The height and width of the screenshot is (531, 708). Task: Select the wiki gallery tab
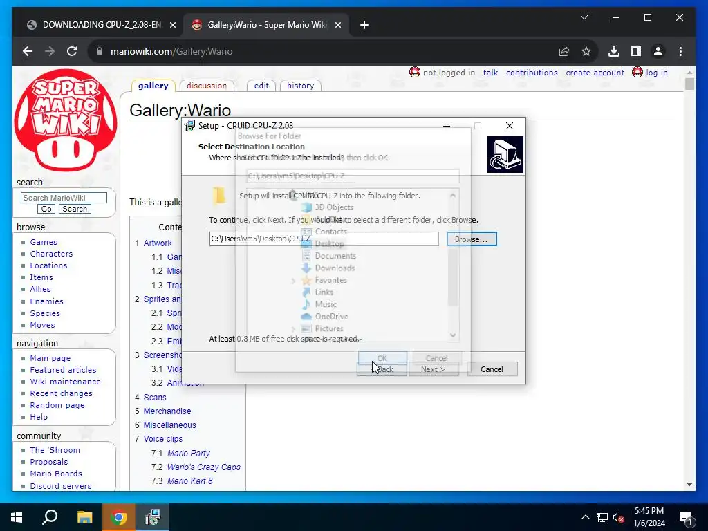pyautogui.click(x=153, y=86)
